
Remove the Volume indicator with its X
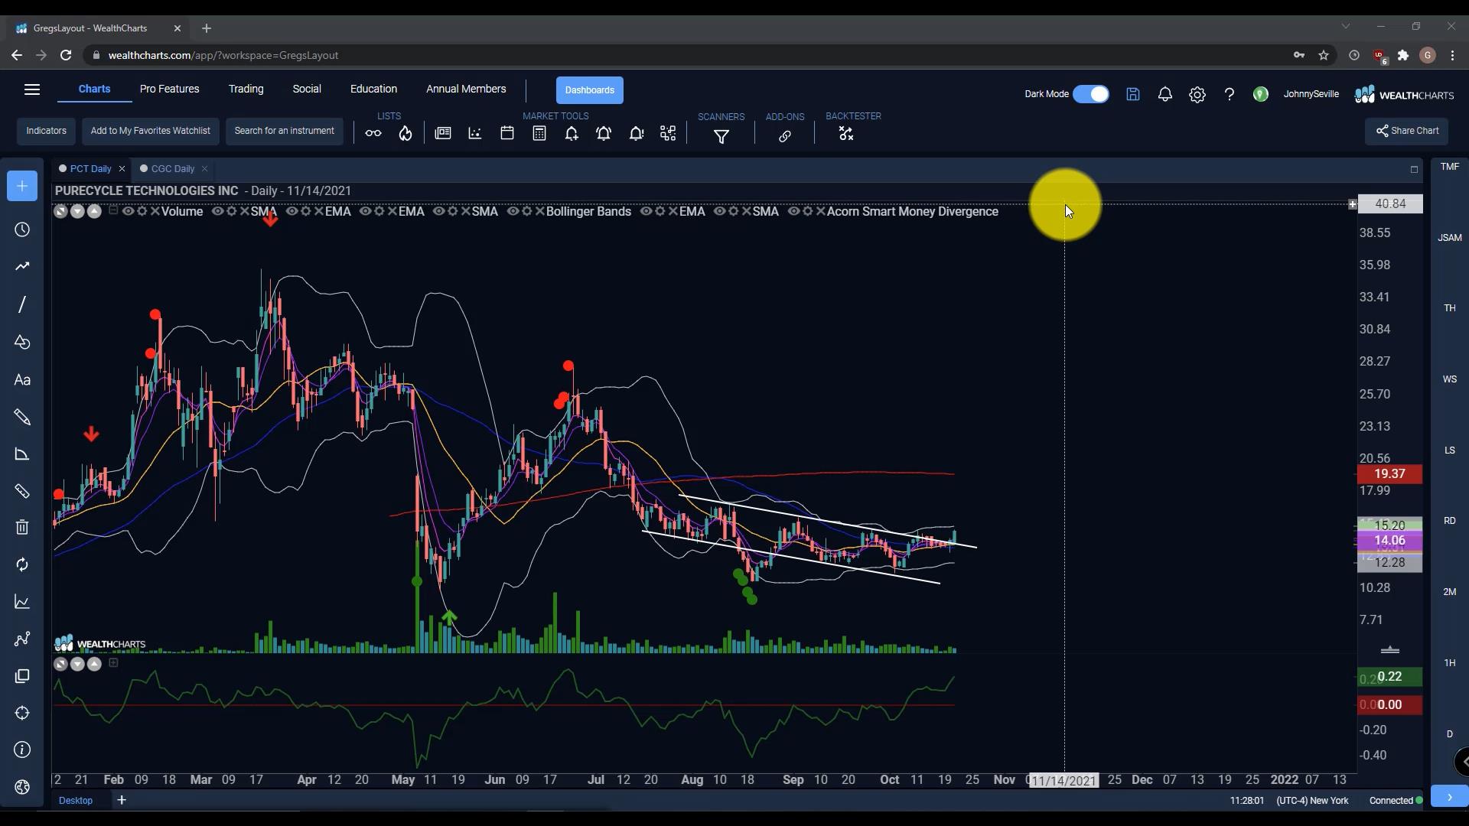point(155,211)
